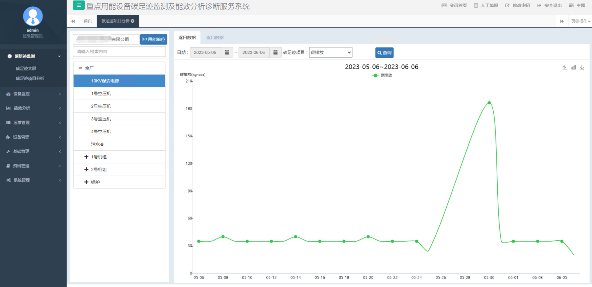Switch to the 逐月数据 tab
The image size is (592, 287).
tap(215, 38)
